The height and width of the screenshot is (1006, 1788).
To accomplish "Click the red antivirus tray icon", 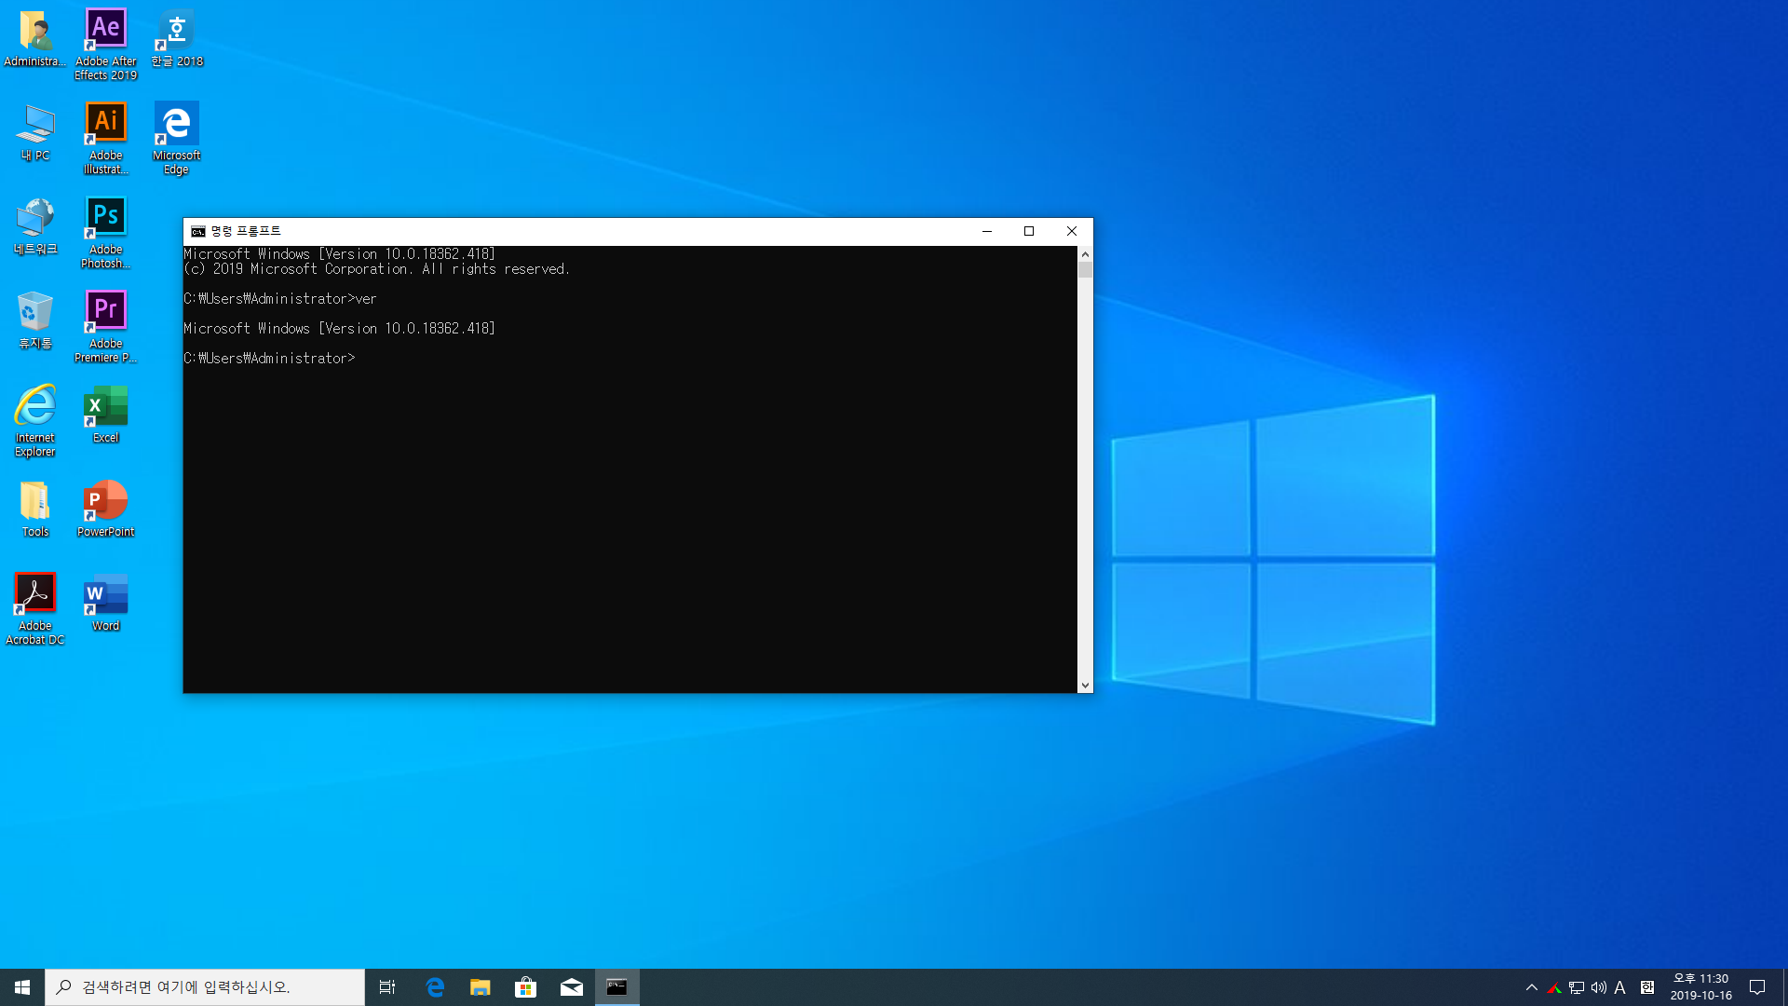I will point(1554,987).
